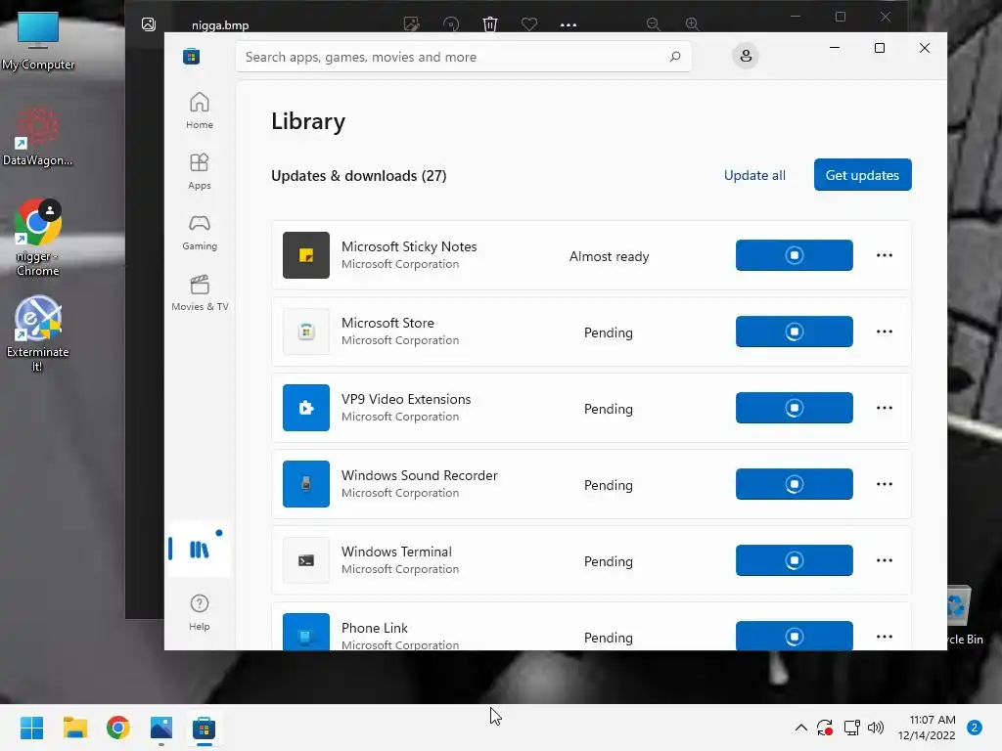Viewport: 1002px width, 751px height.
Task: Open the Chrome profile desktop shortcut
Action: click(x=38, y=237)
